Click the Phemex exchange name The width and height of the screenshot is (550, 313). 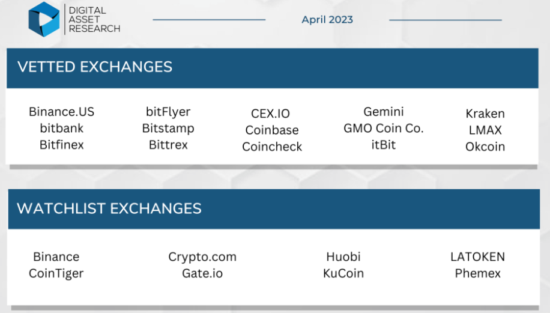[478, 273]
